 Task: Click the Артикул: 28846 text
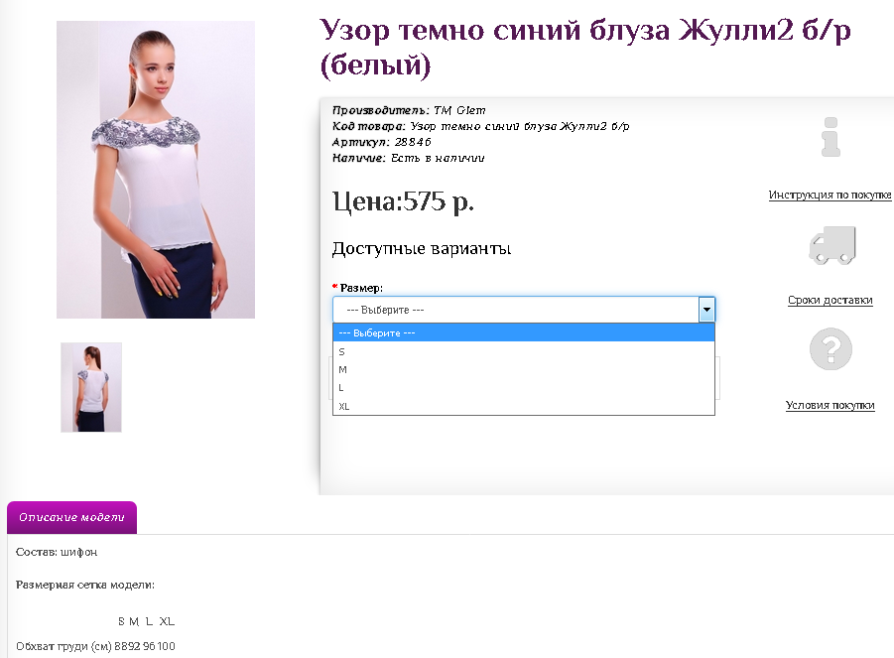(381, 142)
